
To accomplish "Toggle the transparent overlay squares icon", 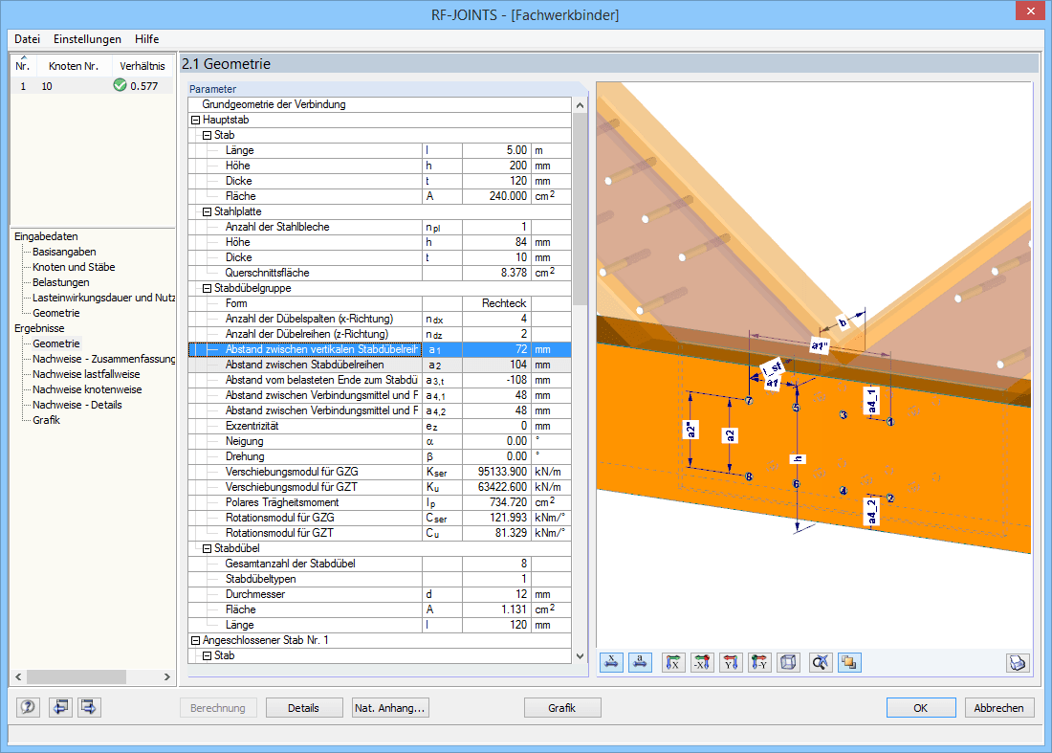I will pos(849,662).
